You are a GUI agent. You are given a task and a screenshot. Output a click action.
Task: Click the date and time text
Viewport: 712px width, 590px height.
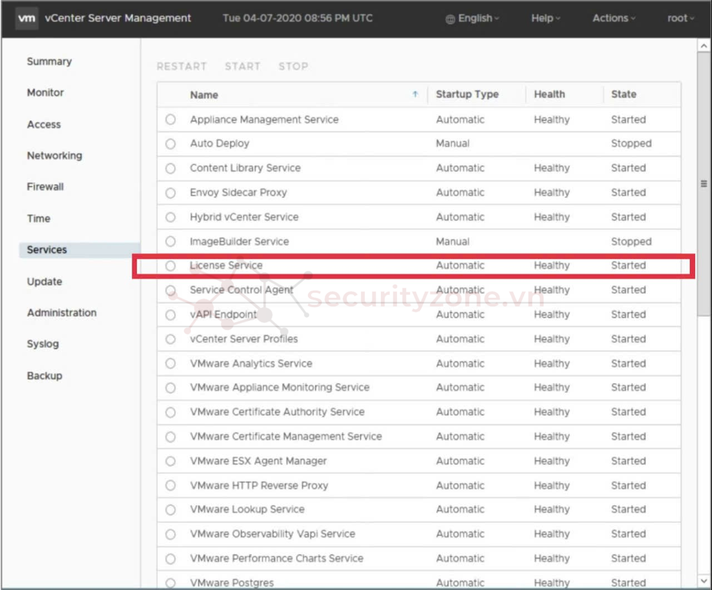(x=298, y=18)
